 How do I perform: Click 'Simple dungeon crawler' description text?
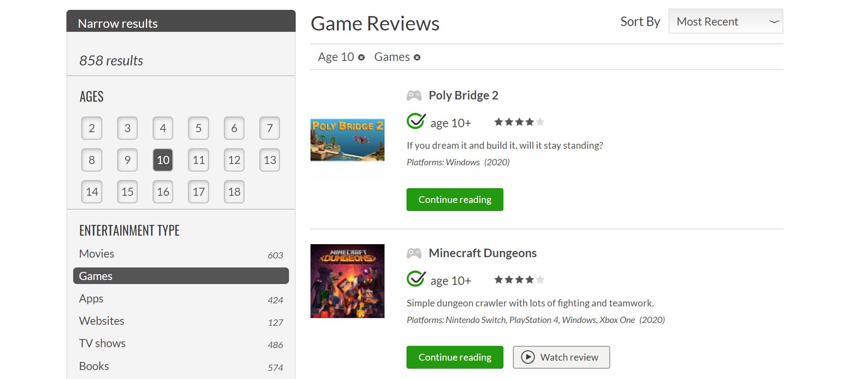point(530,303)
